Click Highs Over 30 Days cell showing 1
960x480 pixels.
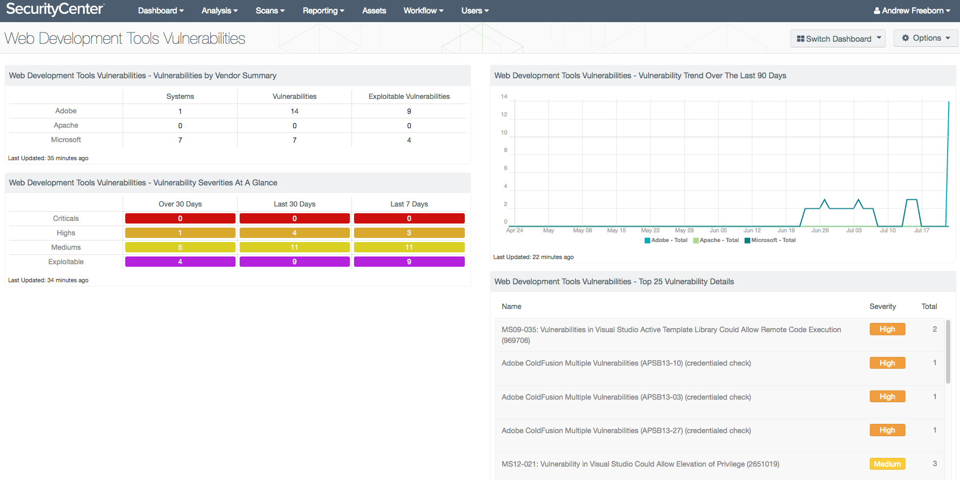point(180,233)
